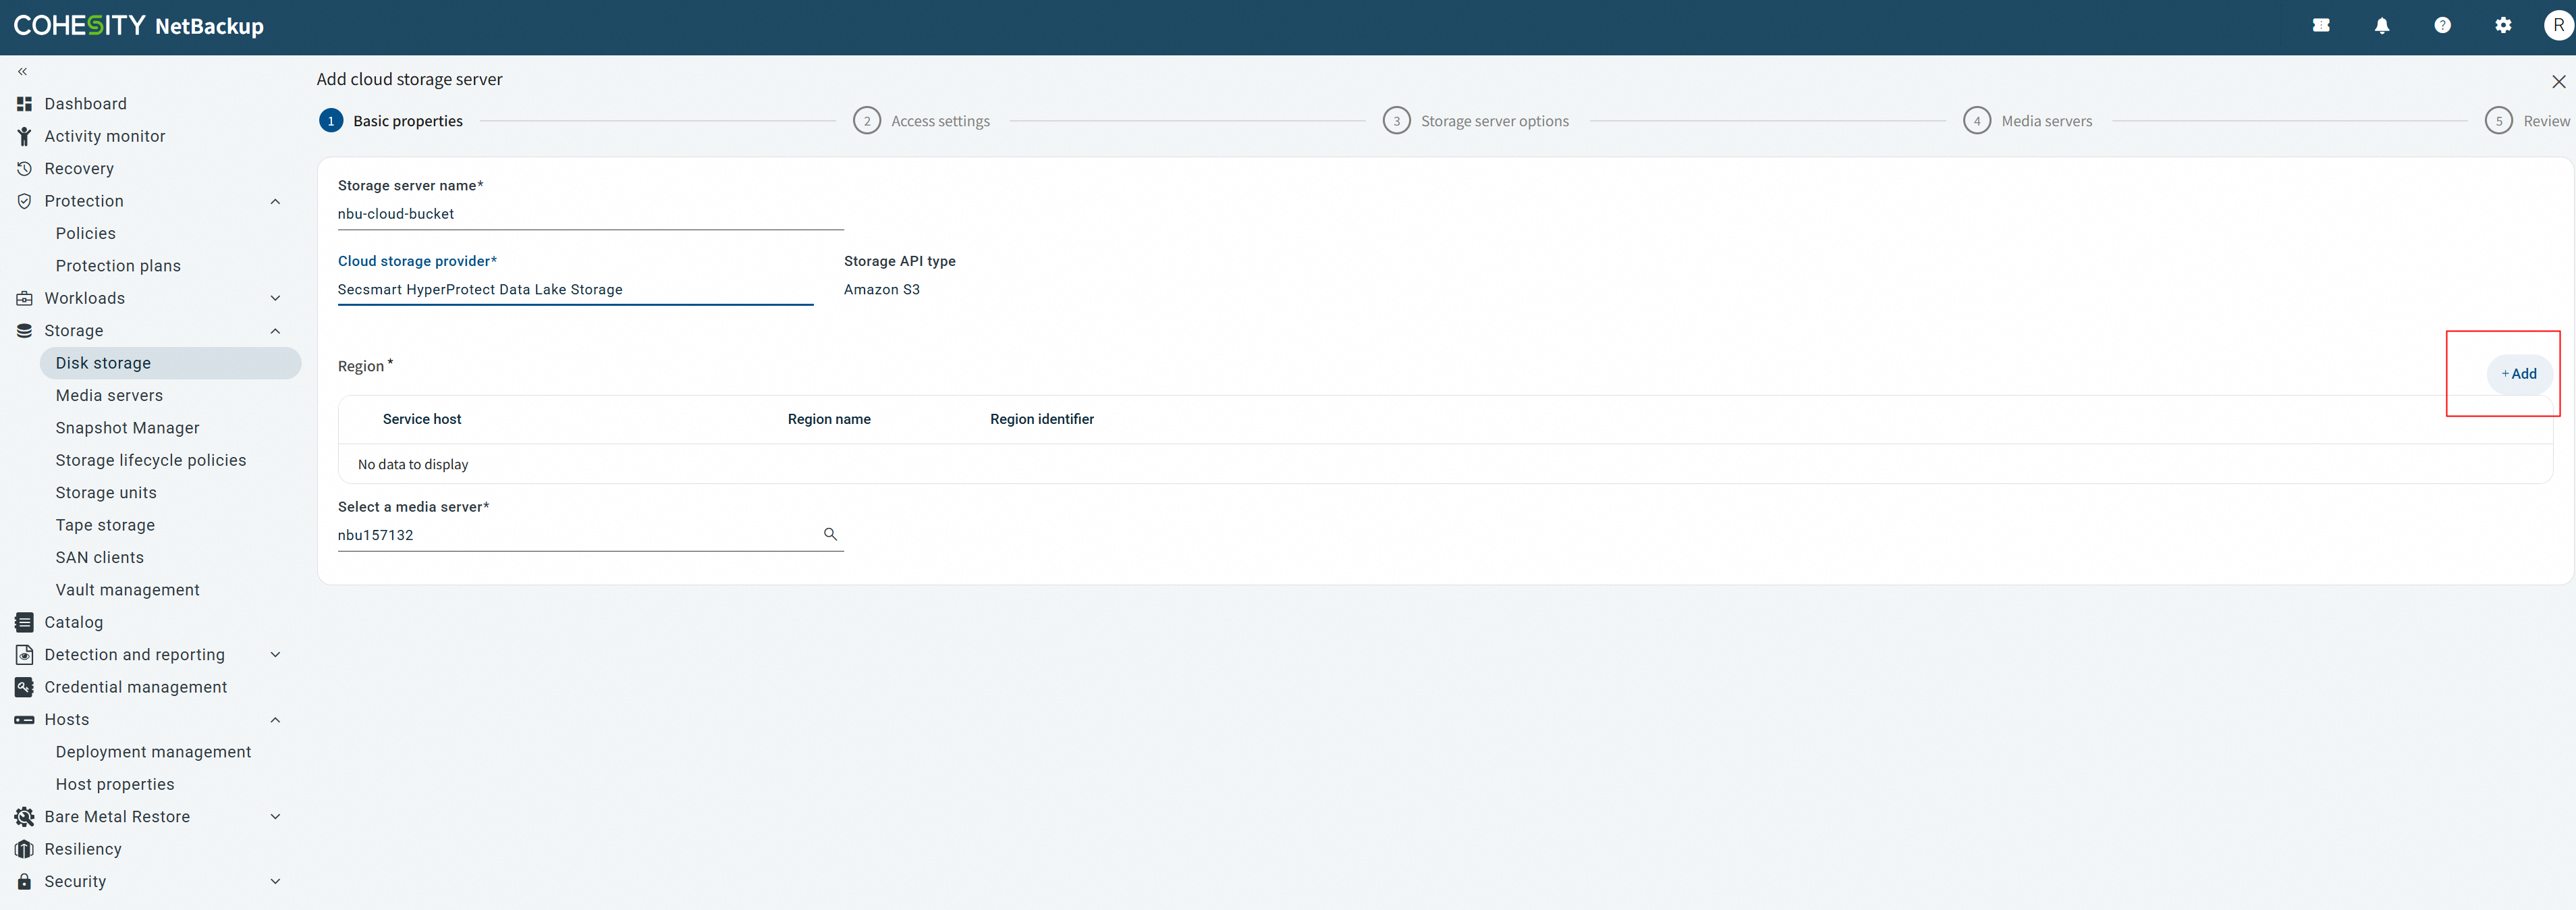Expand the Workloads section chevron

tap(275, 298)
